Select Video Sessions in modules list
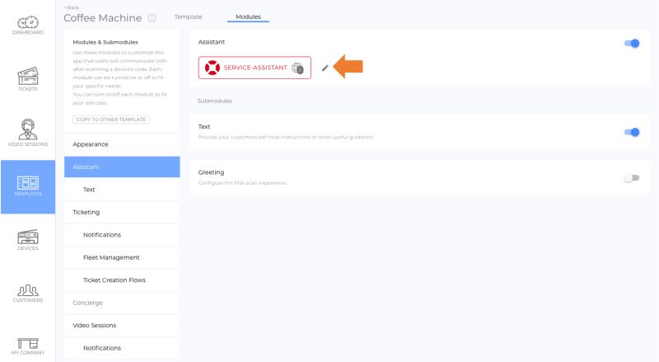 point(122,326)
